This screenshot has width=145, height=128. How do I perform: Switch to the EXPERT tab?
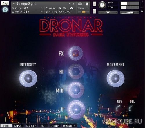pos(19,126)
